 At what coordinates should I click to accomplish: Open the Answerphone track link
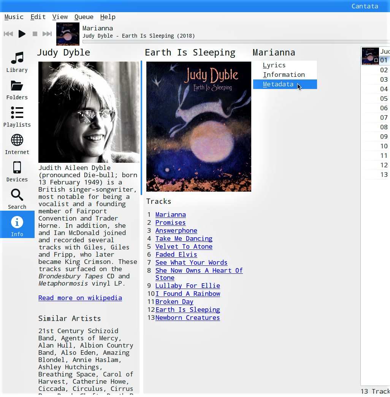point(176,230)
